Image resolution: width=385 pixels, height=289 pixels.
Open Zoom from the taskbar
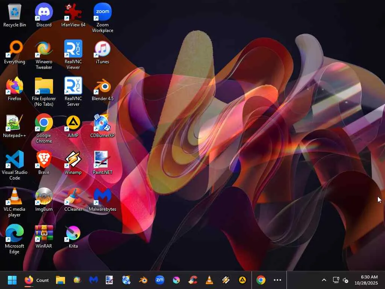point(159,280)
